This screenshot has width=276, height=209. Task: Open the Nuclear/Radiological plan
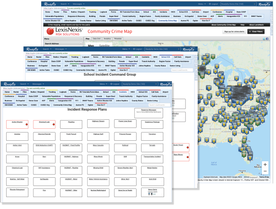pos(98,193)
